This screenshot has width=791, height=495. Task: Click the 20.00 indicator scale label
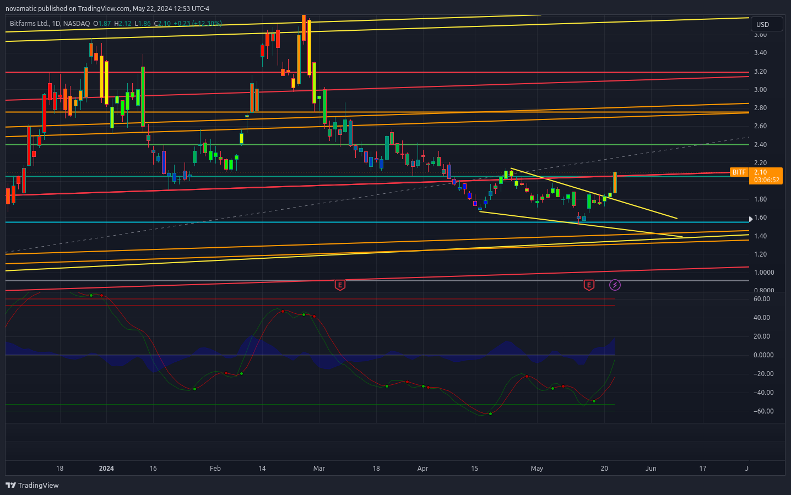click(x=762, y=336)
